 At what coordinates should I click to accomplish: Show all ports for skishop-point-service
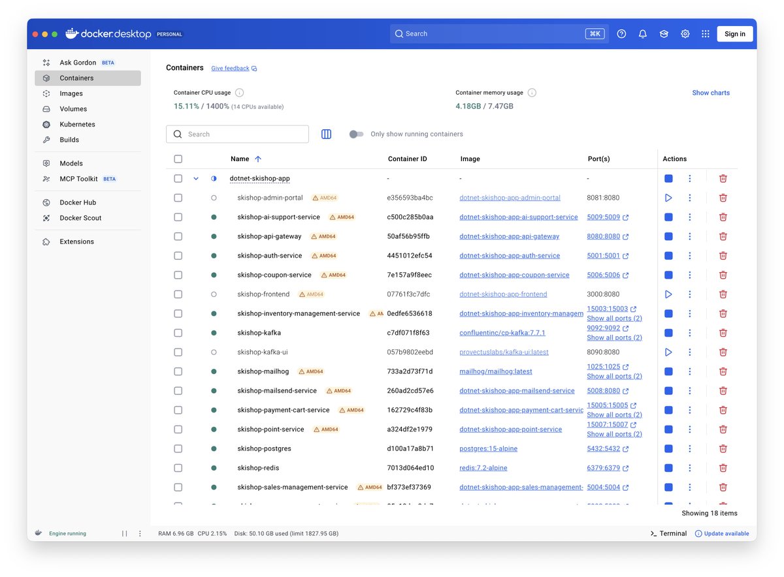[614, 434]
